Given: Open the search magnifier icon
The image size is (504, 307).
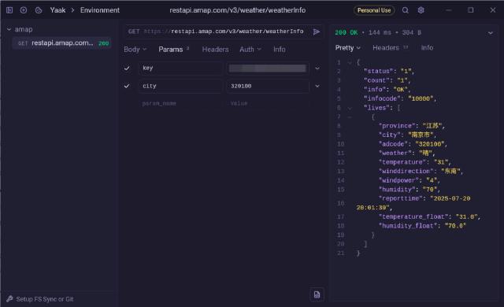Looking at the screenshot, I should (x=406, y=10).
